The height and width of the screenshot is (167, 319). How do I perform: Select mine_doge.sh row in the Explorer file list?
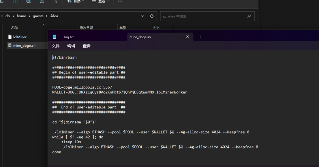click(x=27, y=45)
